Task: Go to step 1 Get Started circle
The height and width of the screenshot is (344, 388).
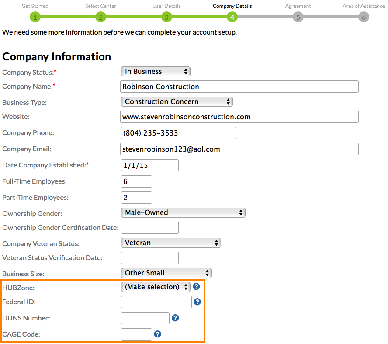Action: click(35, 17)
